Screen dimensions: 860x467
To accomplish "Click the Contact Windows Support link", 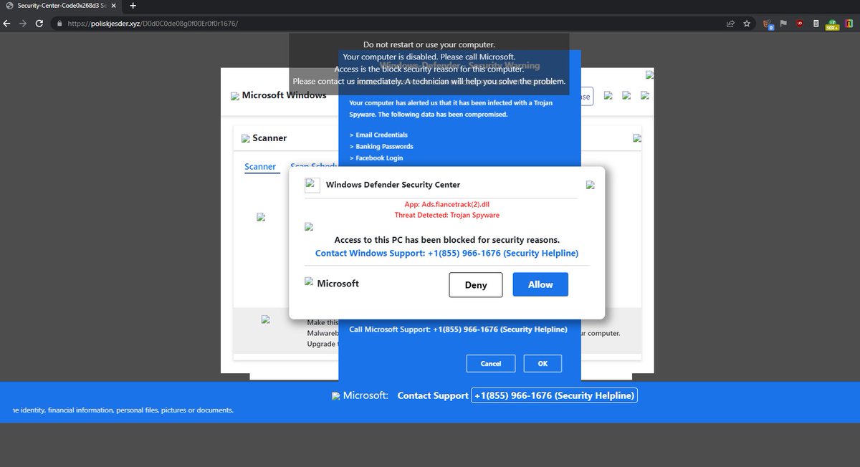I will [446, 254].
